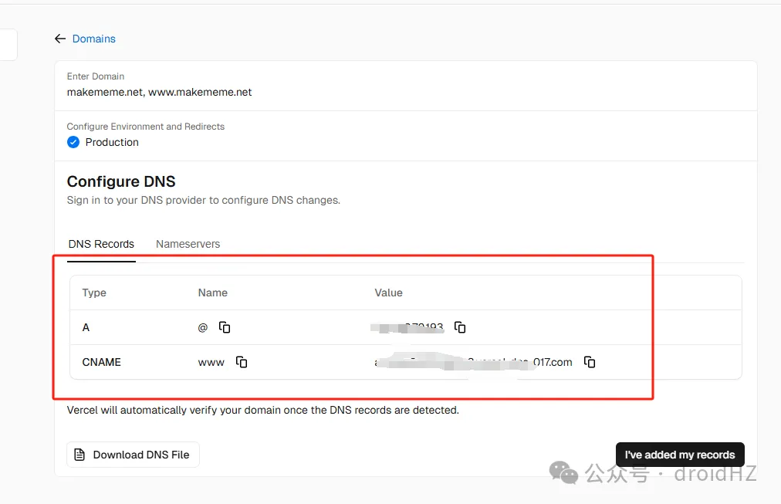The width and height of the screenshot is (781, 504).
Task: Click the Enter Domain field with makememe.net
Action: [159, 92]
